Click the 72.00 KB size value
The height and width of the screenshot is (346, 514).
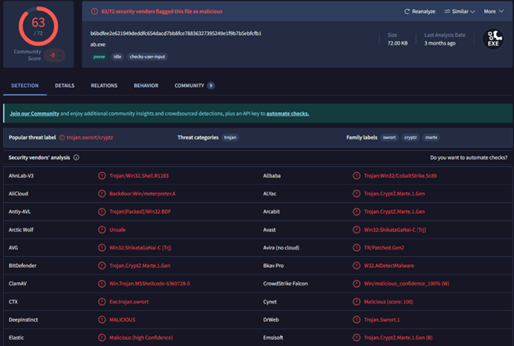(397, 43)
